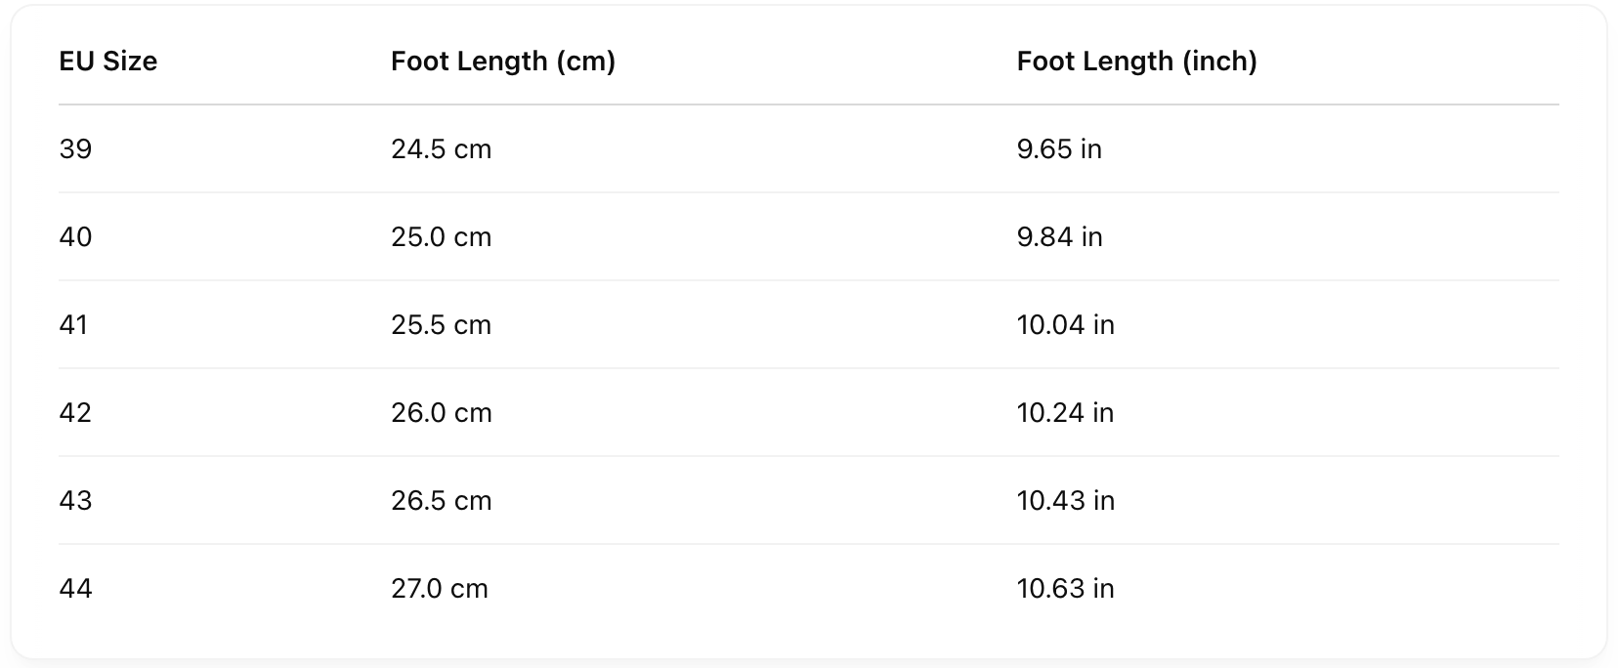Click the Foot Length (inch) header

point(1136,62)
